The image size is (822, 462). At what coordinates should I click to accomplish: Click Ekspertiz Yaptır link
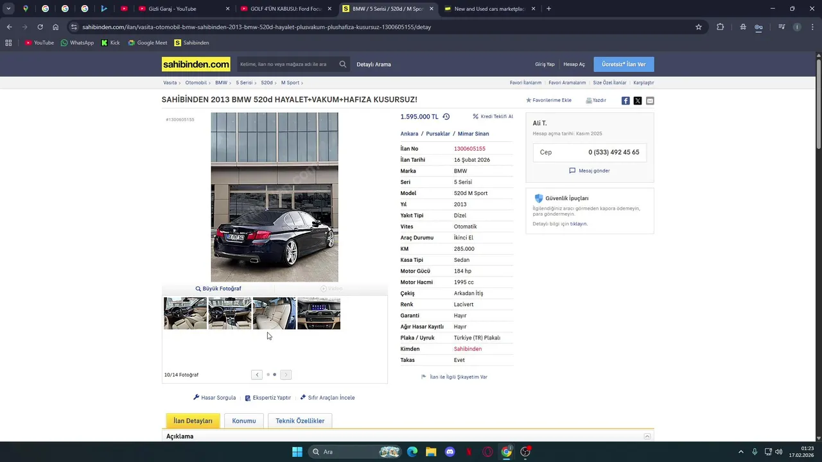coord(268,398)
